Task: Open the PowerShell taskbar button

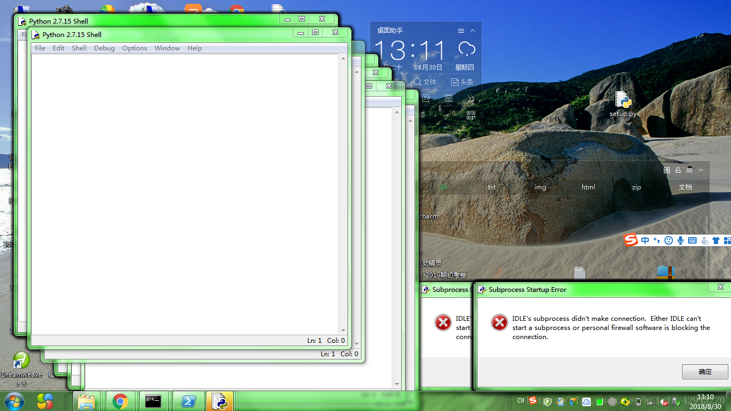Action: (188, 401)
